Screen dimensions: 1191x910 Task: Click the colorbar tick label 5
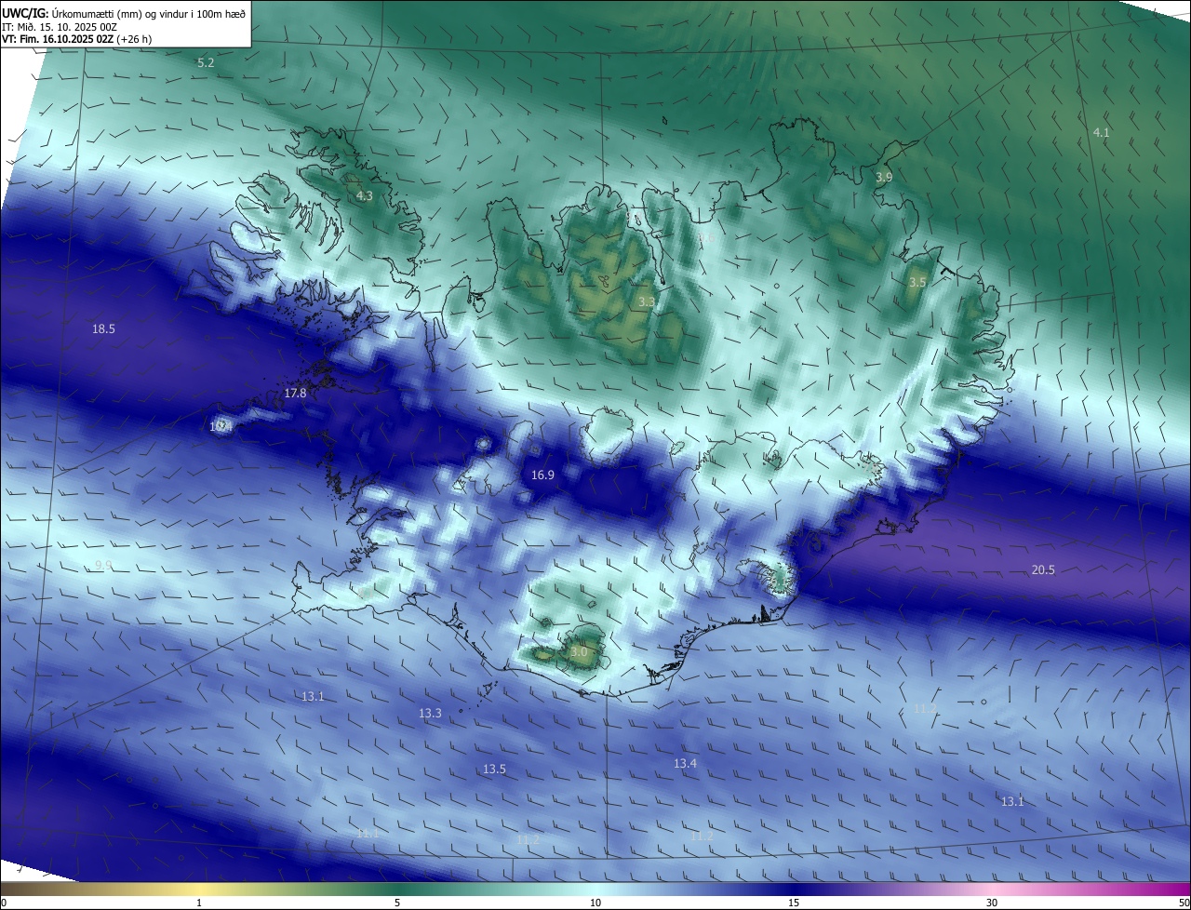click(x=397, y=903)
